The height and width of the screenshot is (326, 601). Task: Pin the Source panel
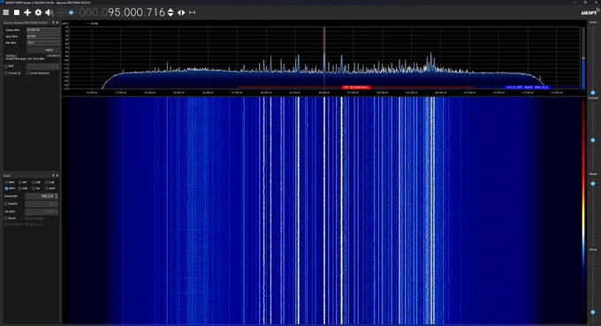click(x=53, y=23)
